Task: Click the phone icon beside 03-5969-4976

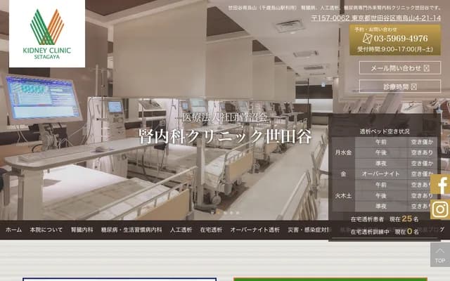Action: pyautogui.click(x=367, y=38)
